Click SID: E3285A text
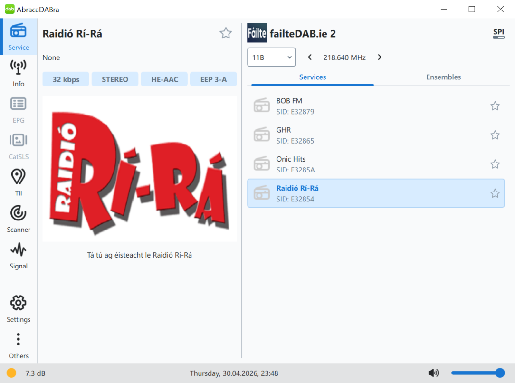This screenshot has width=515, height=383. point(296,170)
